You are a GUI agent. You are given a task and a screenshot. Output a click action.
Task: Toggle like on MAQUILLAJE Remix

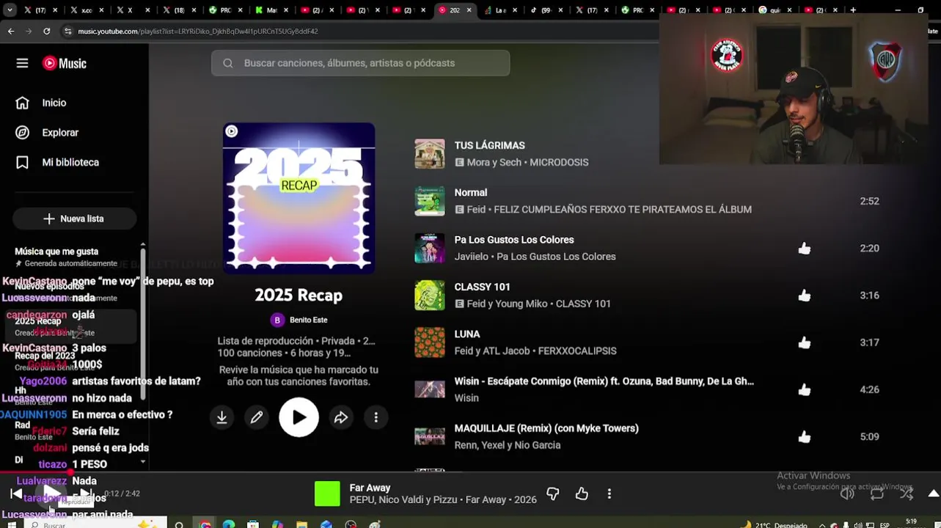tap(805, 437)
